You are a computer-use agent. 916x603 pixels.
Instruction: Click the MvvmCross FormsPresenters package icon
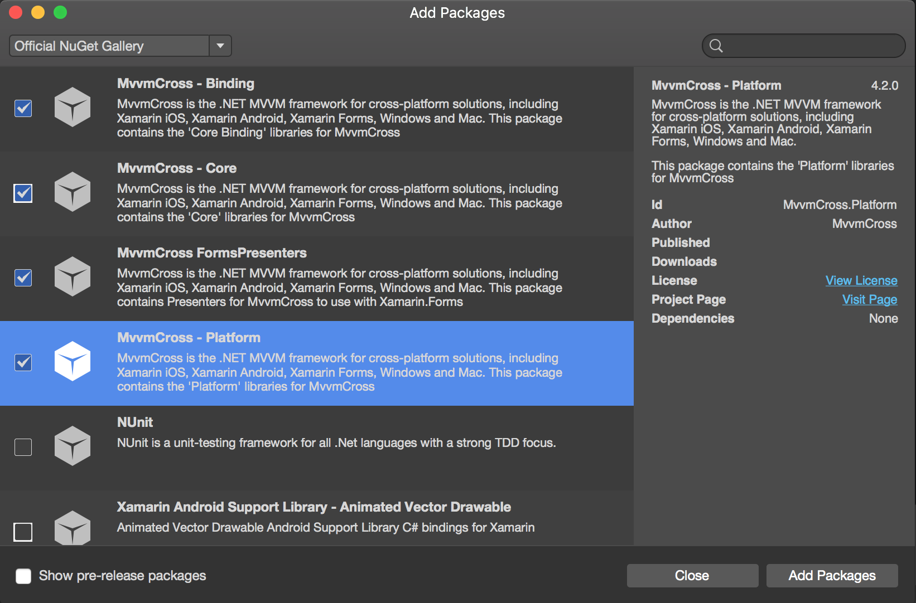[73, 276]
